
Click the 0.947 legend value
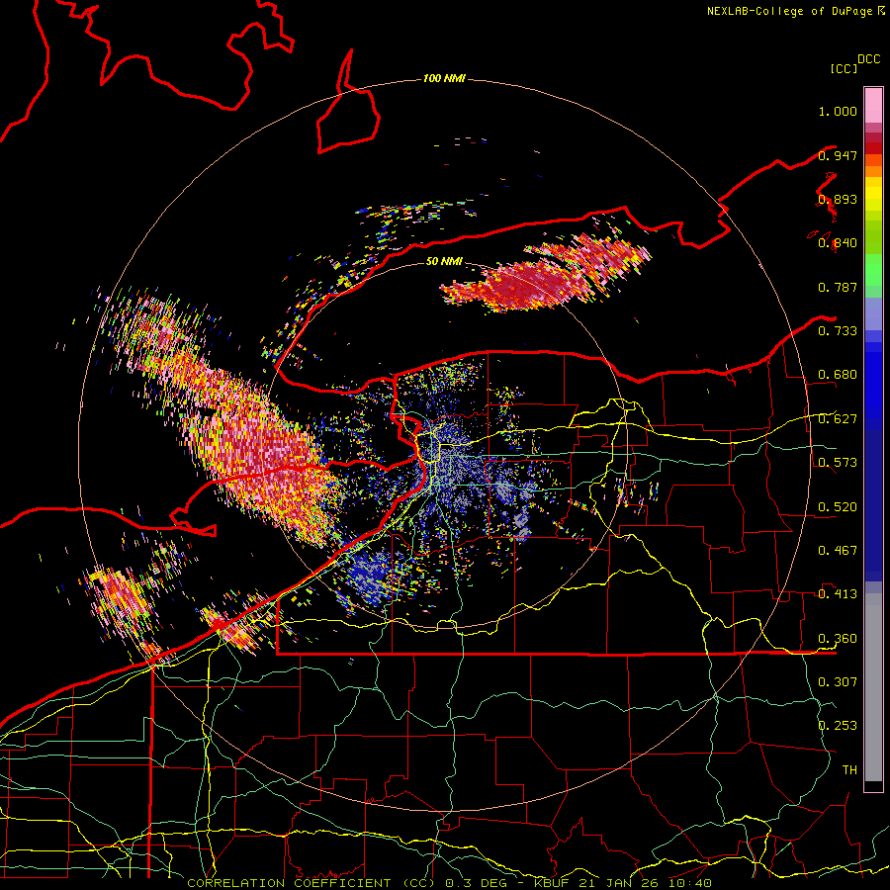click(x=838, y=155)
